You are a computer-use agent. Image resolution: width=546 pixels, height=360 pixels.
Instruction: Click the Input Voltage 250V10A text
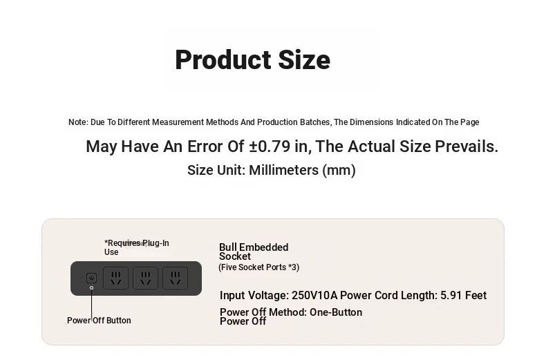(x=279, y=295)
